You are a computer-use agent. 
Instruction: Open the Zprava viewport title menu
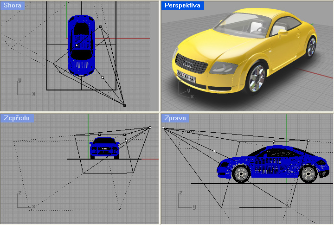pyautogui.click(x=175, y=118)
